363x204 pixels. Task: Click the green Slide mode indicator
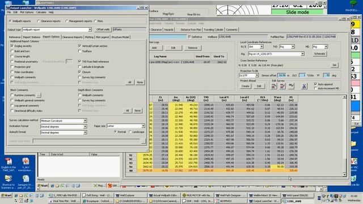point(297,12)
